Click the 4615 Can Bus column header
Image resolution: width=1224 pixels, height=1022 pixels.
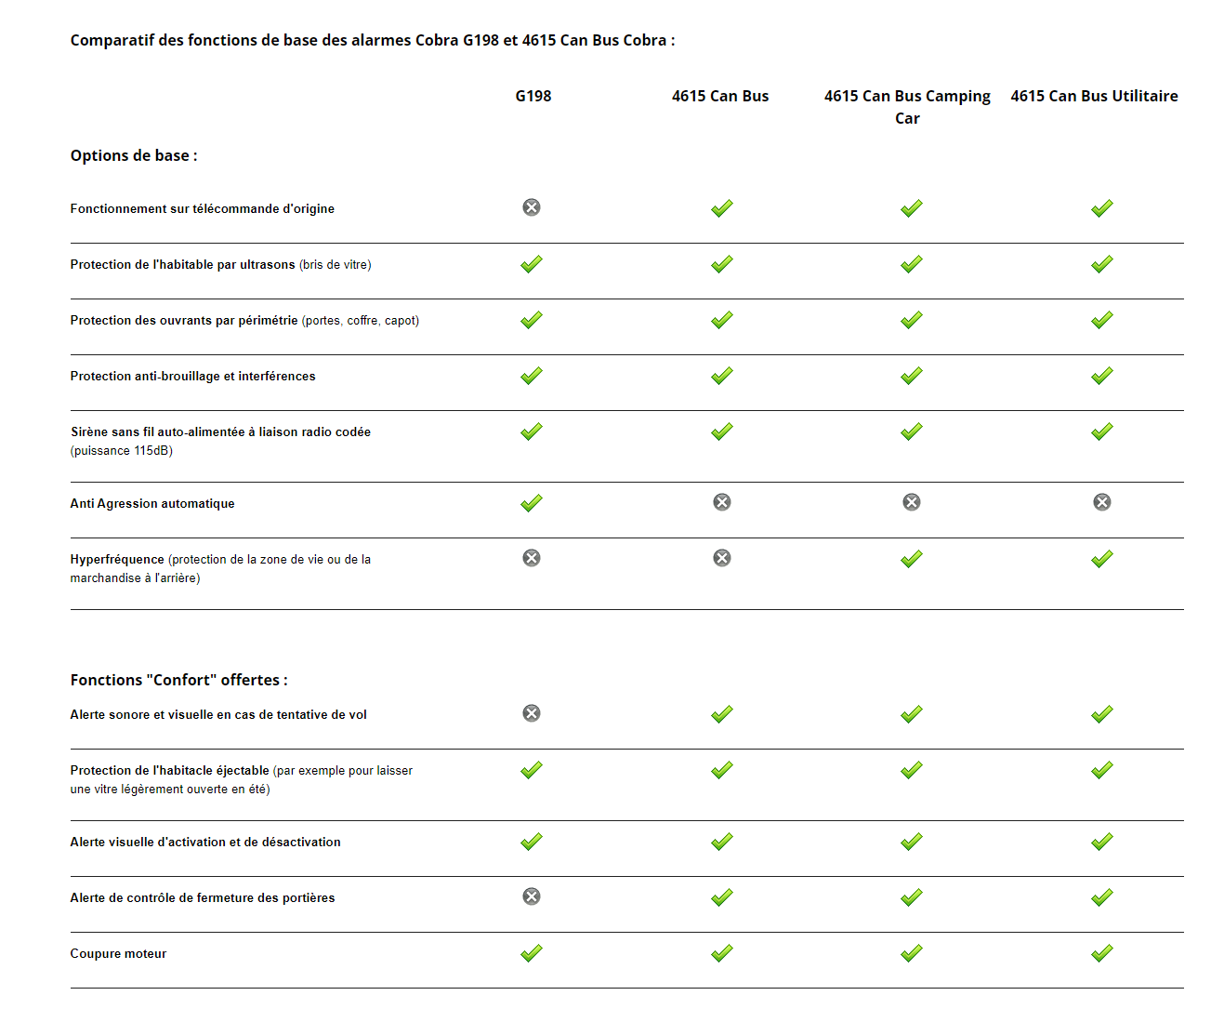coord(720,96)
